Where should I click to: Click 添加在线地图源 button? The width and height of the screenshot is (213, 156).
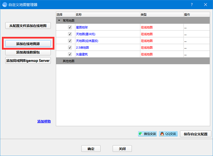click(x=28, y=44)
